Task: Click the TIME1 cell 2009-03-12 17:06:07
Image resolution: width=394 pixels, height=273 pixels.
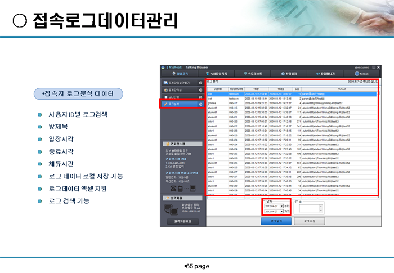Action: click(x=256, y=122)
